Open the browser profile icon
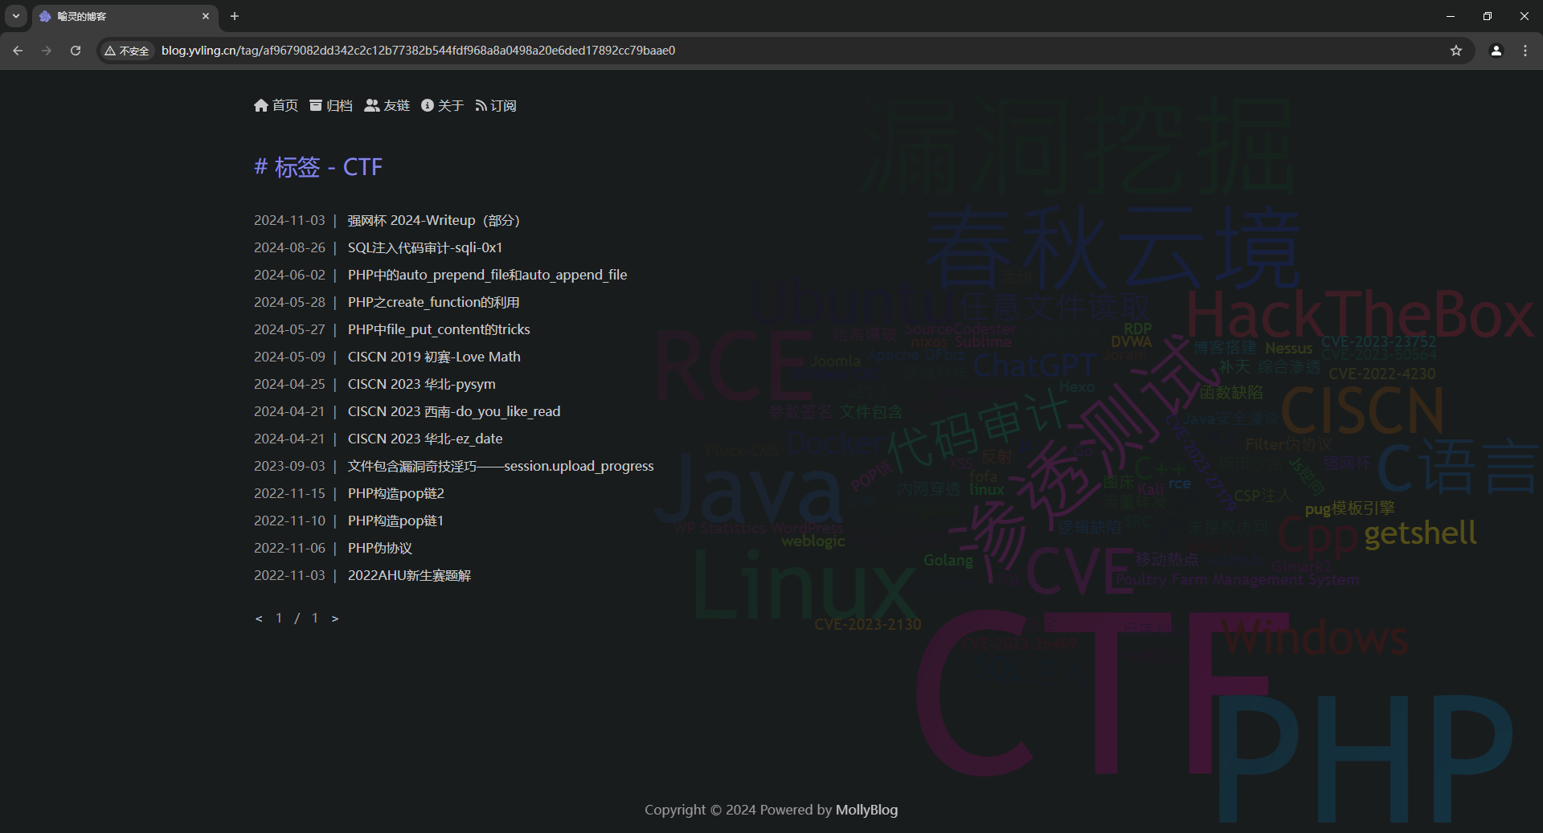 (1496, 51)
